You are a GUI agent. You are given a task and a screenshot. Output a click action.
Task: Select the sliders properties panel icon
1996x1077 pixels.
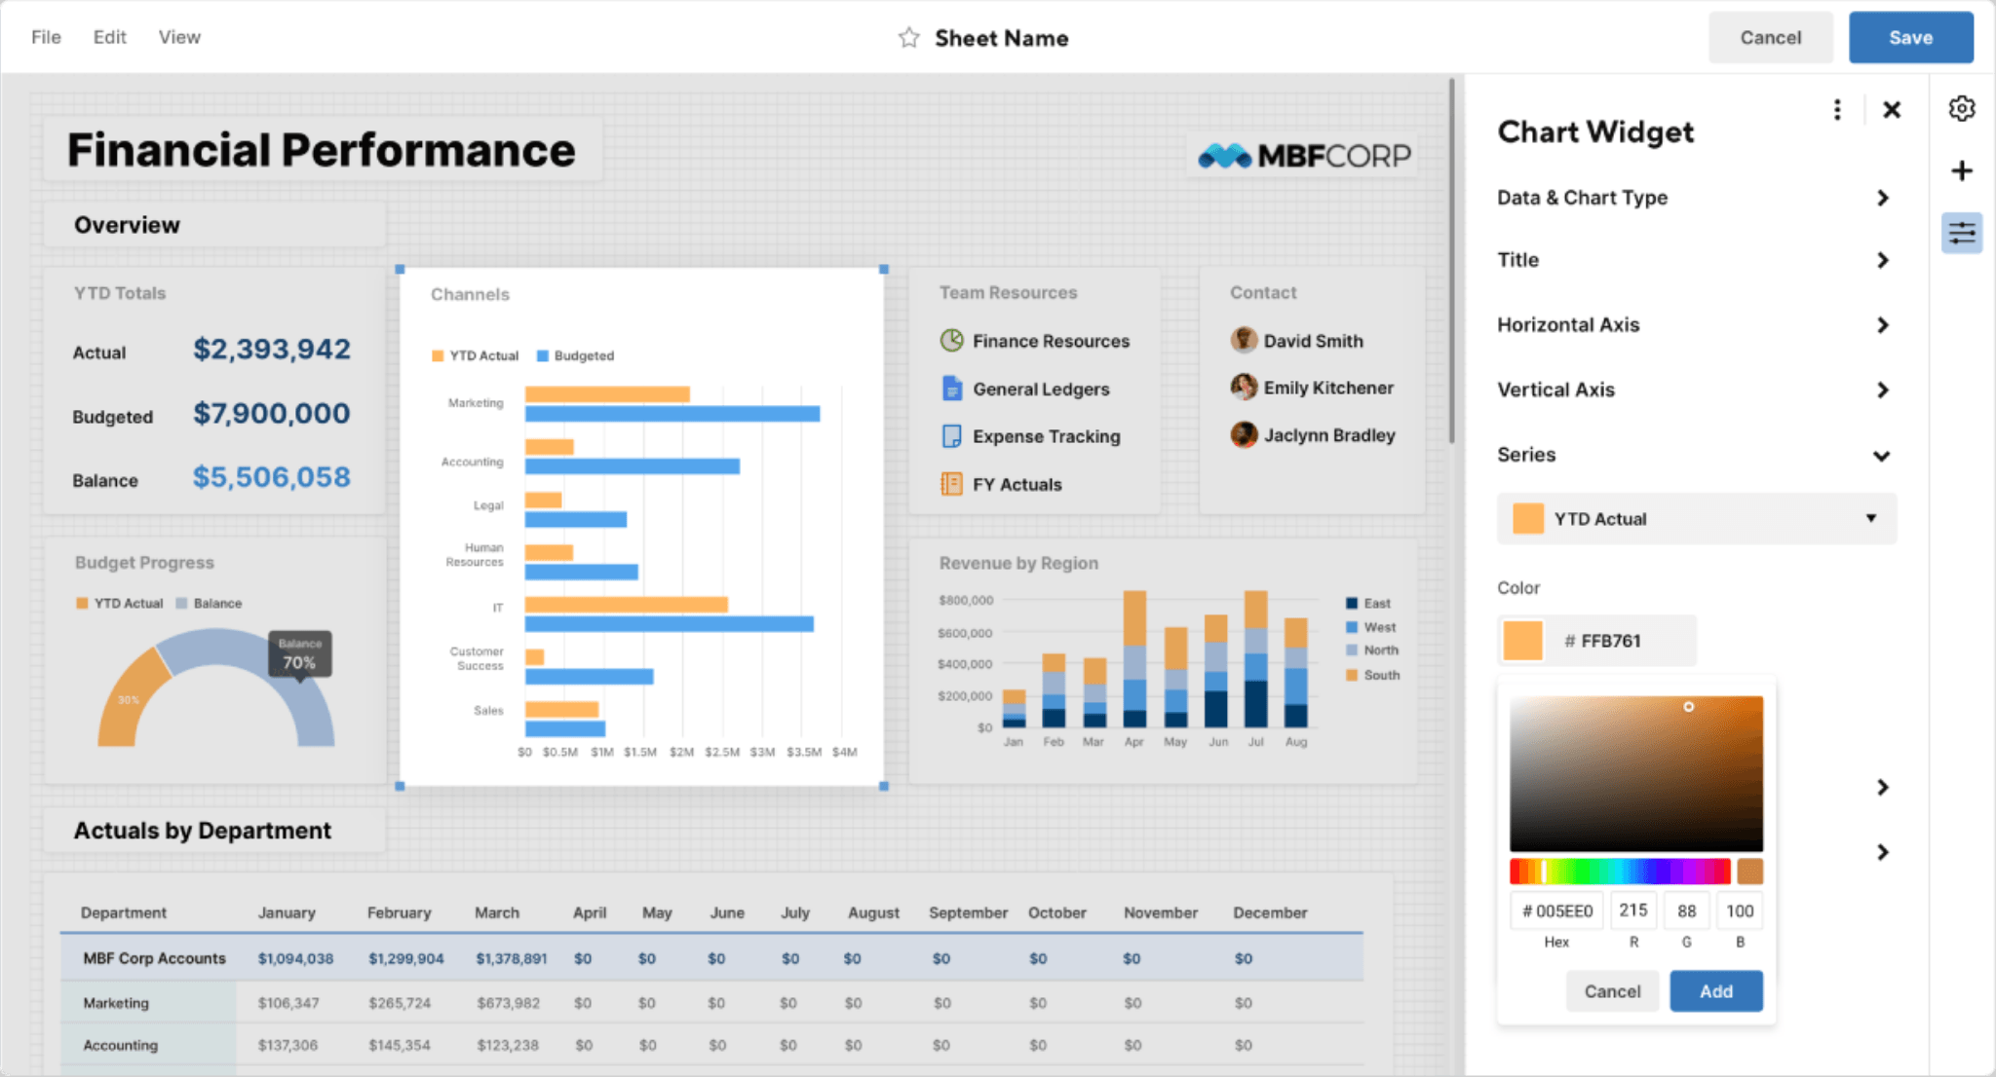click(1962, 234)
